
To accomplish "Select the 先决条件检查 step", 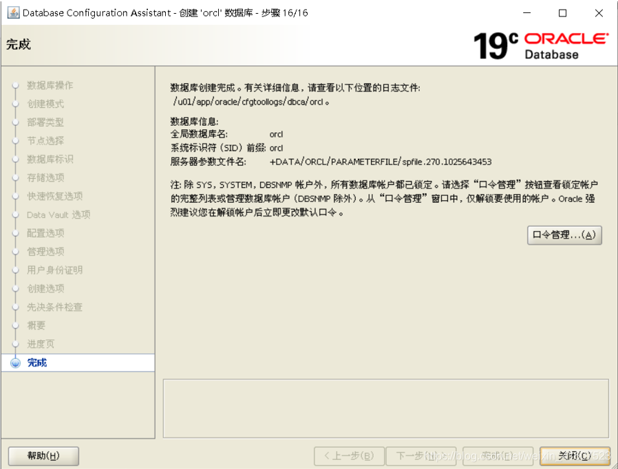I will click(55, 307).
